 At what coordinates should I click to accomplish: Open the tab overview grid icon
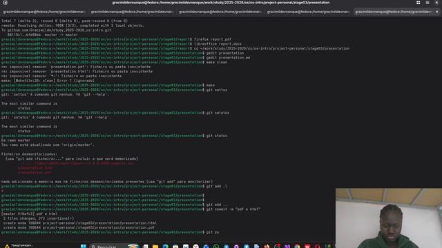point(418,3)
